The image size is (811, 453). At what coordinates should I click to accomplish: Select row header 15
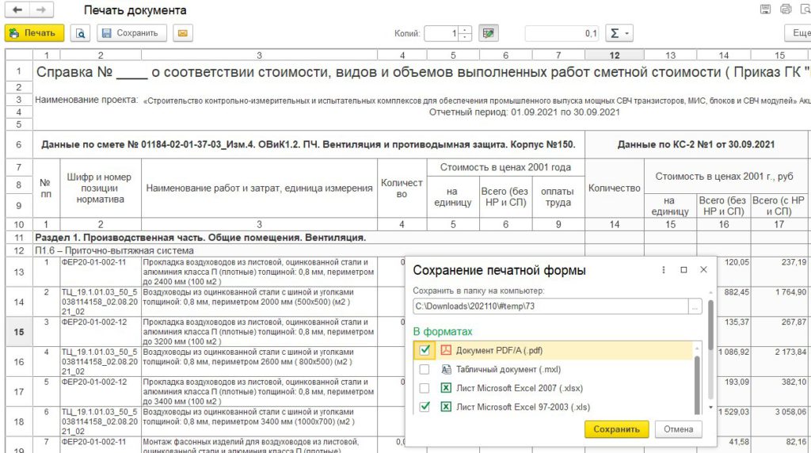[19, 332]
